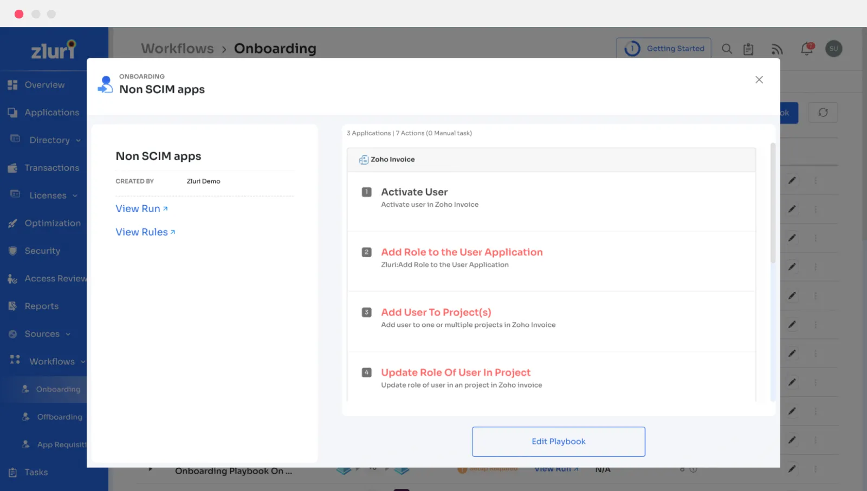Select Update Role Of User In Project
The height and width of the screenshot is (491, 867).
pyautogui.click(x=456, y=372)
